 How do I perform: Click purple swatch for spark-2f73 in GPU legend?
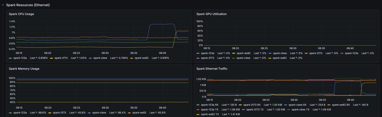point(198,58)
